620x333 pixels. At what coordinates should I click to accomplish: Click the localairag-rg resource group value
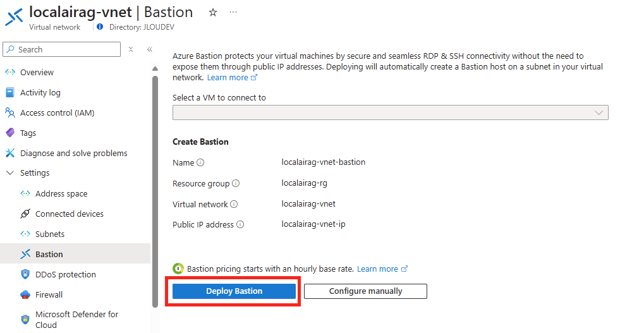click(305, 183)
